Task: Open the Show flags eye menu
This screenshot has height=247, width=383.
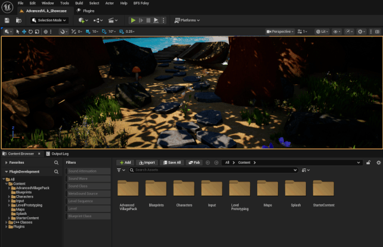Action: [337, 32]
